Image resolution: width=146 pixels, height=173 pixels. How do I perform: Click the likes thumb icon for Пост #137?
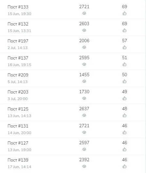(124, 64)
